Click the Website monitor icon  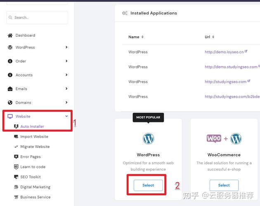click(10, 117)
